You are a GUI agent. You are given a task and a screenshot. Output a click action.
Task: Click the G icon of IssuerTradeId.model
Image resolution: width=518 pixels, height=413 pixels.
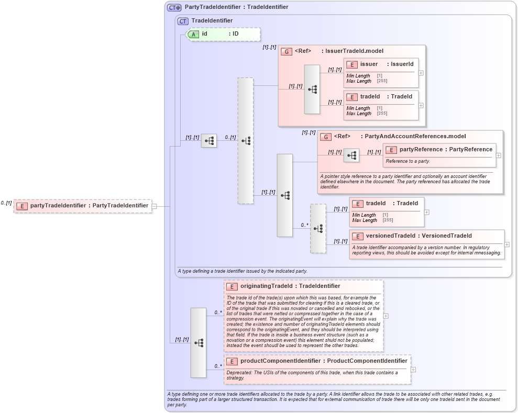[286, 51]
